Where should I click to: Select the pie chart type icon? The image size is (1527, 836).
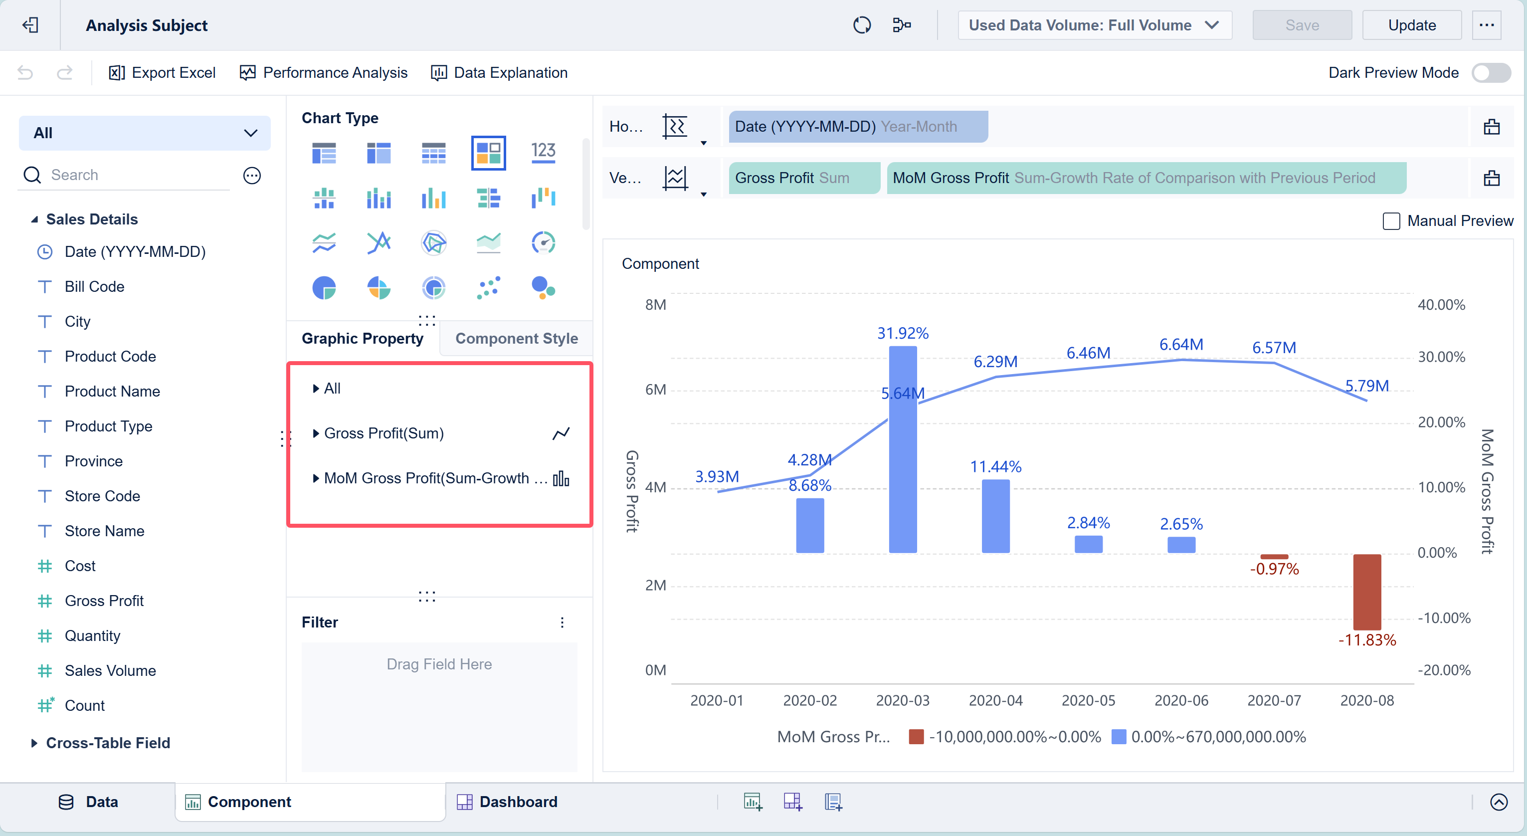pyautogui.click(x=324, y=288)
